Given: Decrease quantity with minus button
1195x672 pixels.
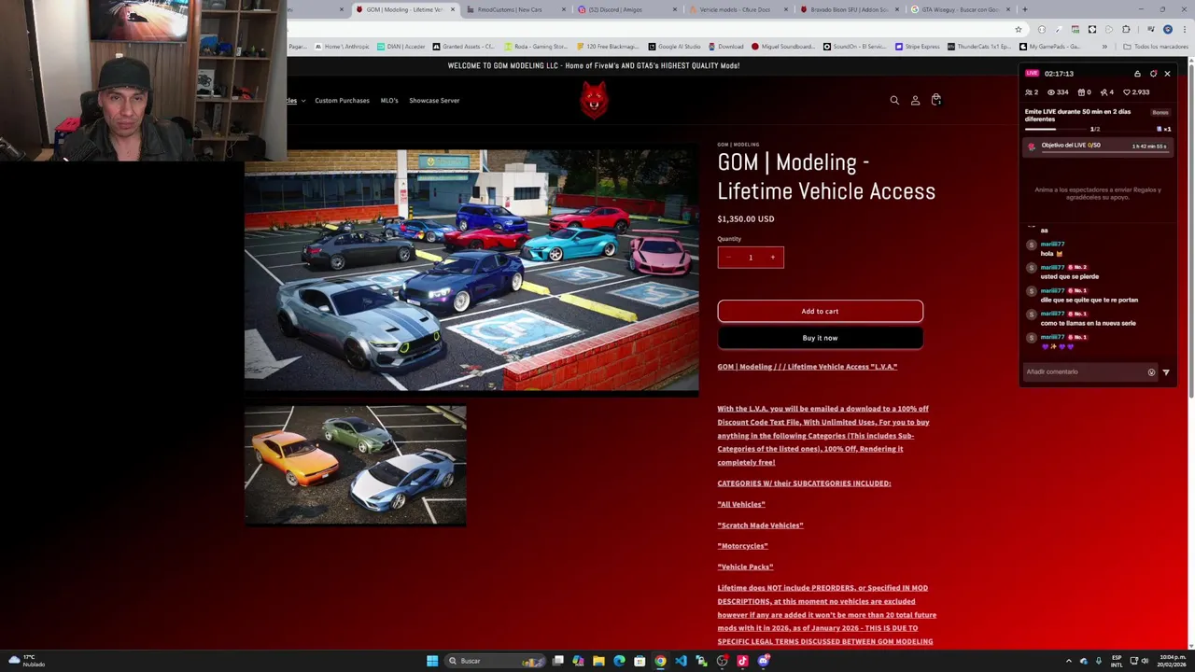Looking at the screenshot, I should point(728,258).
